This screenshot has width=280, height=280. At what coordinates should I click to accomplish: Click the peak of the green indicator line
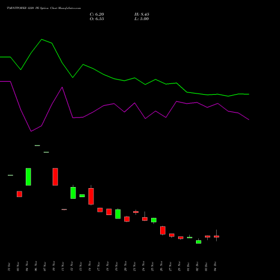pyautogui.click(x=41, y=39)
